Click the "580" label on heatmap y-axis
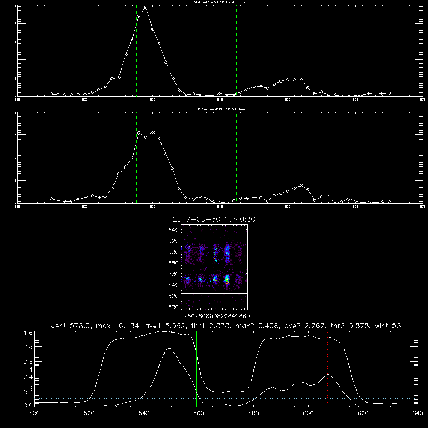The height and width of the screenshot is (428, 428). click(x=174, y=263)
